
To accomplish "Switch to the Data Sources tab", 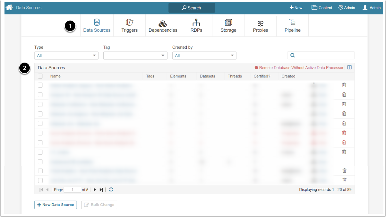I will 97,26.
